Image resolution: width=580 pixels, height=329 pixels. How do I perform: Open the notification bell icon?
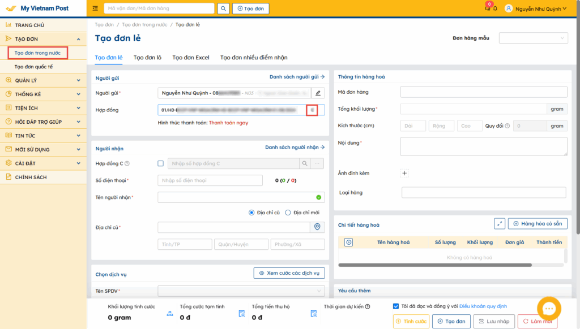point(496,8)
